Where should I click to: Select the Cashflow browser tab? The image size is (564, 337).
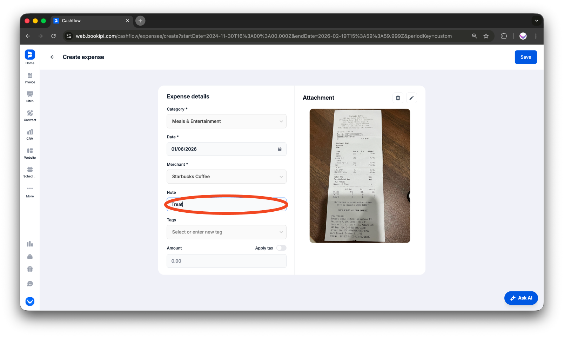(92, 21)
